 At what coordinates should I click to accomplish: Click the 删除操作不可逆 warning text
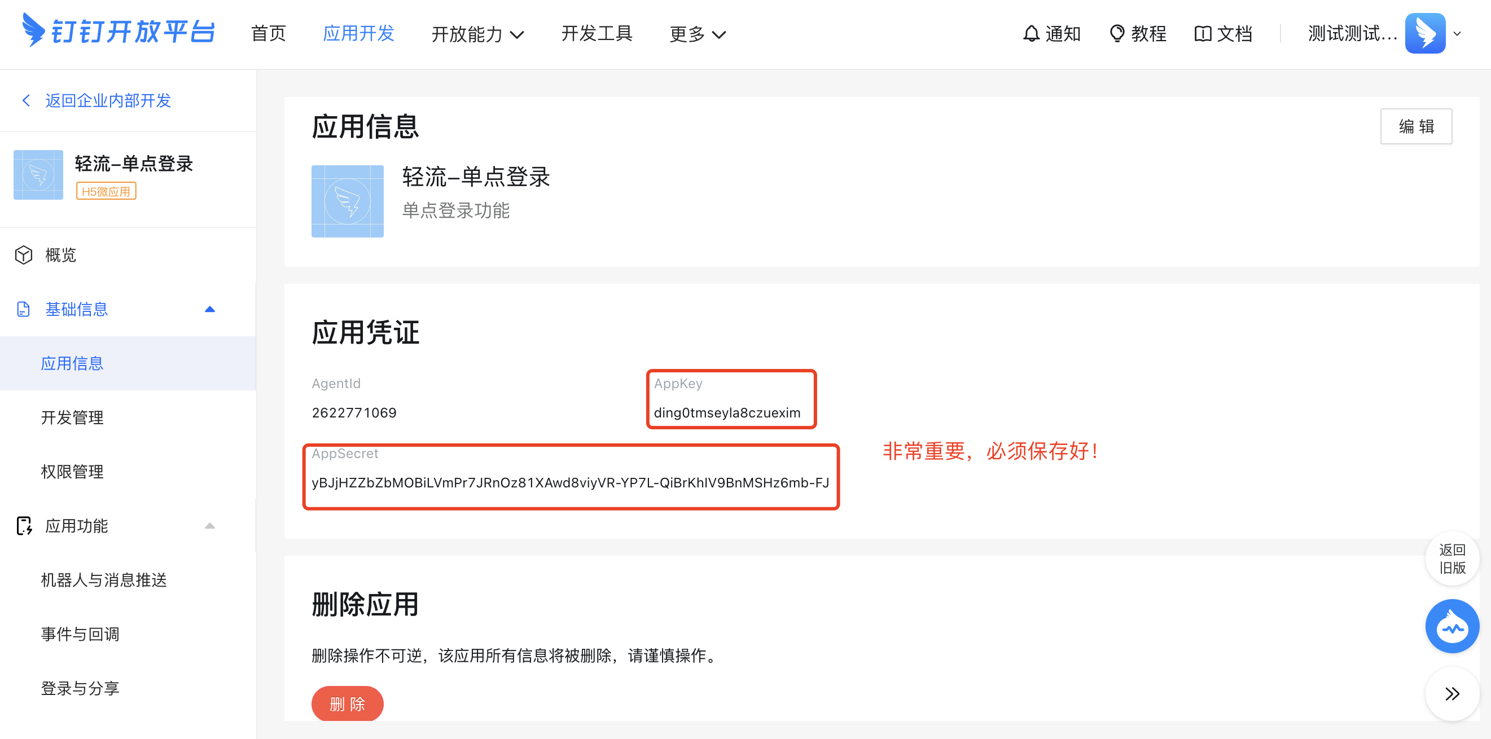(515, 656)
